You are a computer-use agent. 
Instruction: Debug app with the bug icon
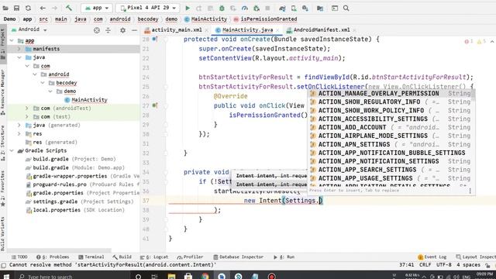(222, 9)
